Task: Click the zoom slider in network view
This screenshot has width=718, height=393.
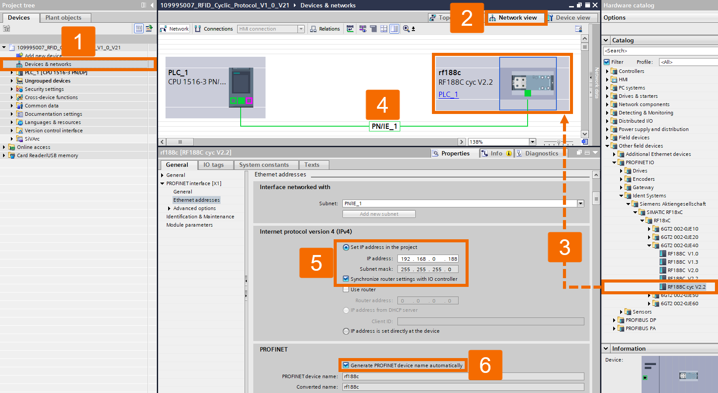Action: pyautogui.click(x=559, y=142)
